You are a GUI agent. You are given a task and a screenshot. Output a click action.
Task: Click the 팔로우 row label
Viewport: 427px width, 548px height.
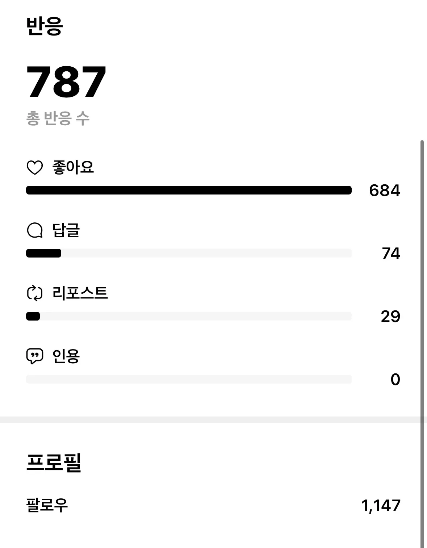tap(47, 505)
